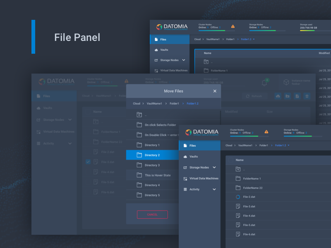Click Files icon in rearmost window sidebar

point(156,39)
